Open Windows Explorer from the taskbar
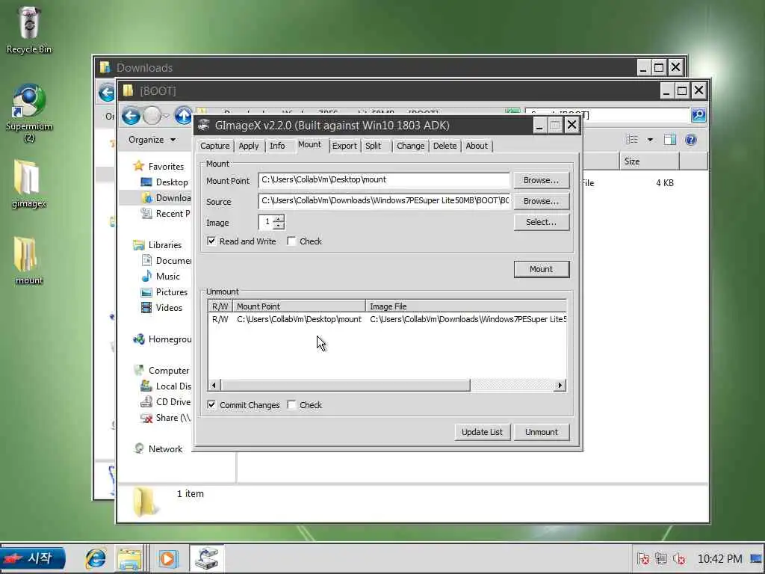Image resolution: width=765 pixels, height=574 pixels. click(128, 558)
